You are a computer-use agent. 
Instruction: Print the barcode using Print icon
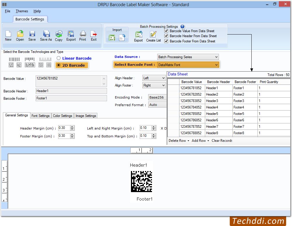coord(83,36)
